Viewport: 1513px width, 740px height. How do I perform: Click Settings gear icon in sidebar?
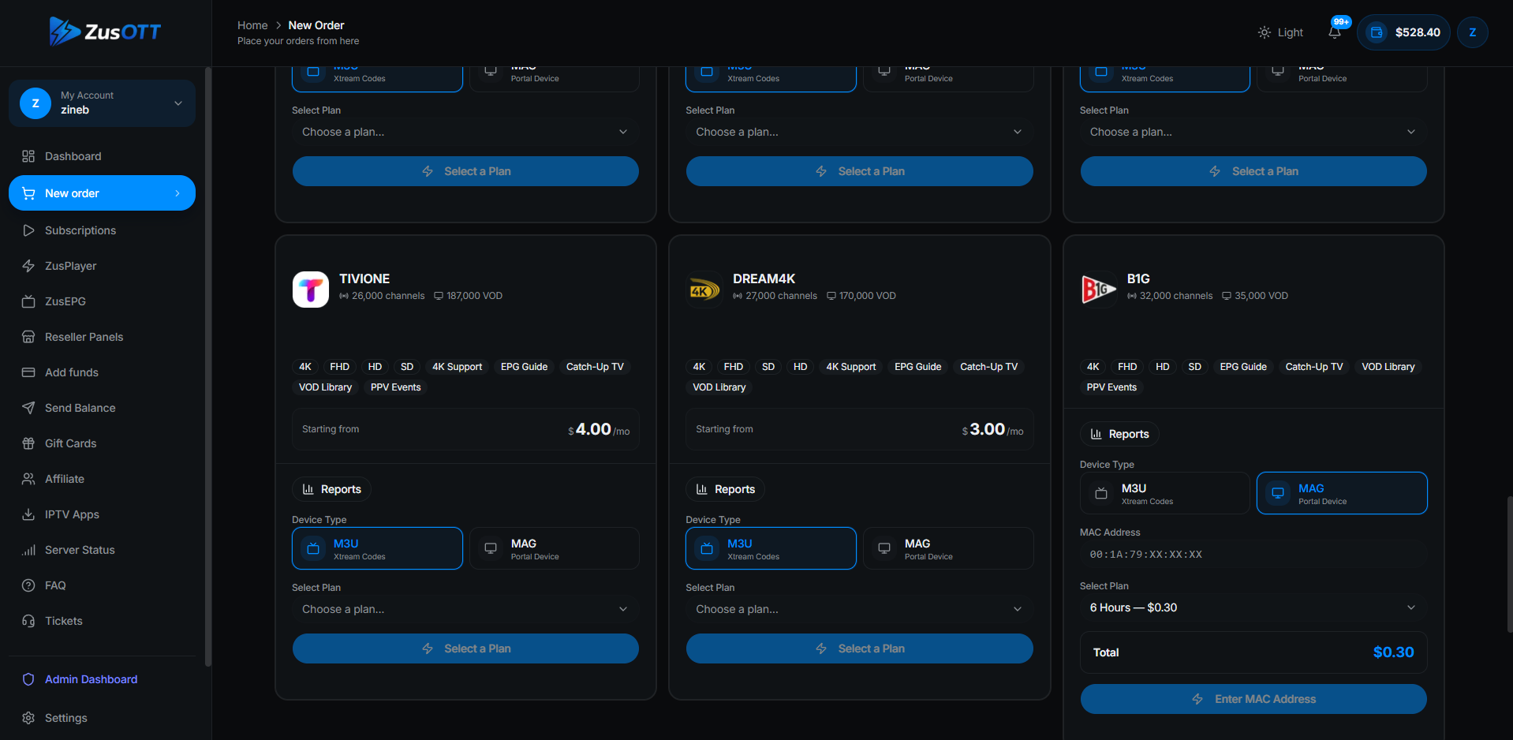click(28, 718)
